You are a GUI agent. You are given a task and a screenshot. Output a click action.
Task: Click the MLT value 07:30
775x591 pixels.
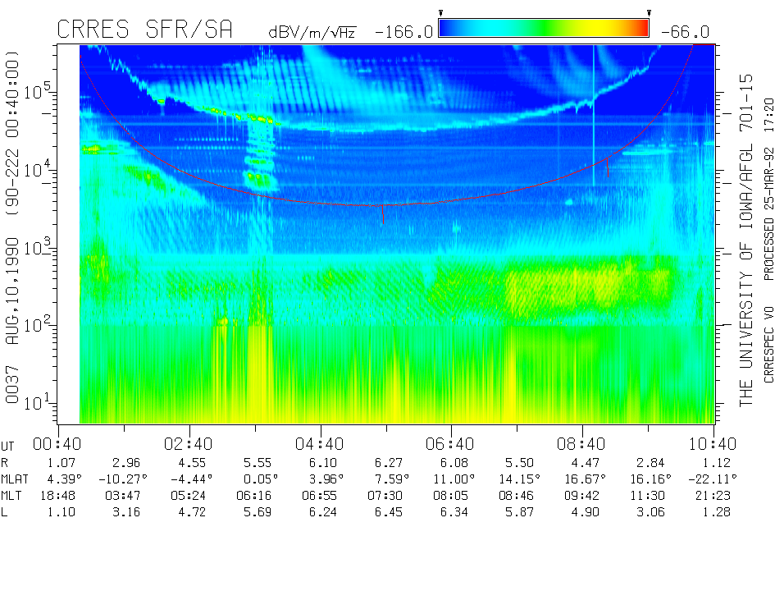[385, 496]
